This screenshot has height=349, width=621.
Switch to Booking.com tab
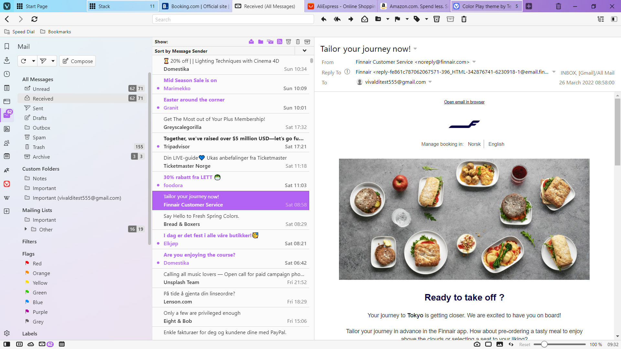(196, 6)
